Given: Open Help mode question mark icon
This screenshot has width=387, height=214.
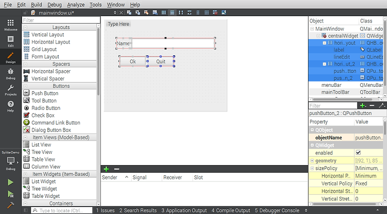Looking at the screenshot, I should tap(10, 106).
